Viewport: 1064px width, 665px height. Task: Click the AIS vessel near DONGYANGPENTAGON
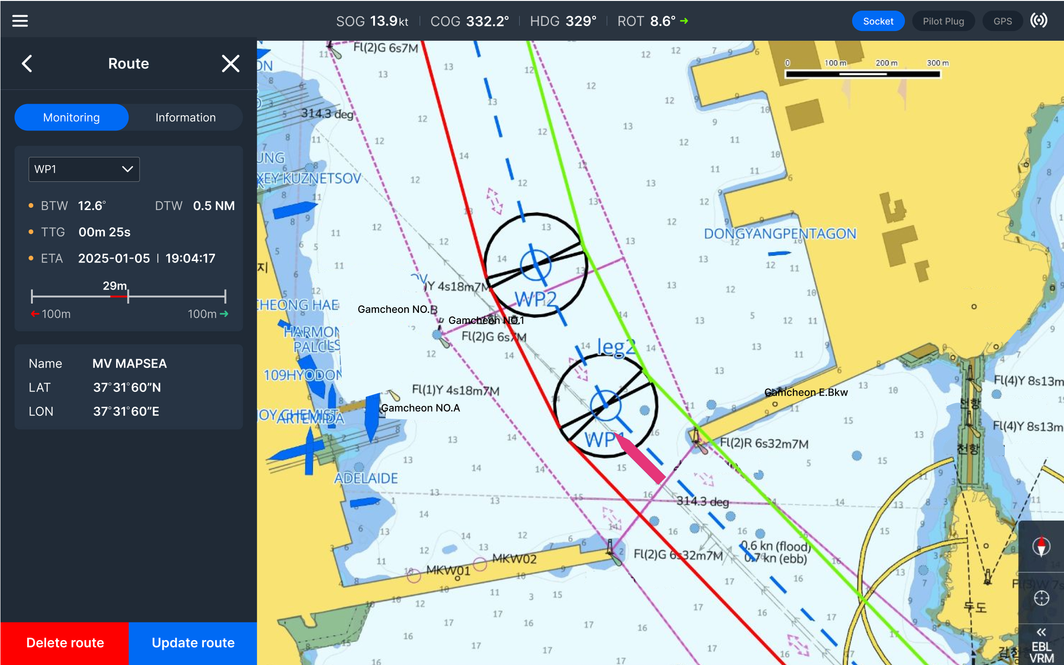[x=779, y=254]
